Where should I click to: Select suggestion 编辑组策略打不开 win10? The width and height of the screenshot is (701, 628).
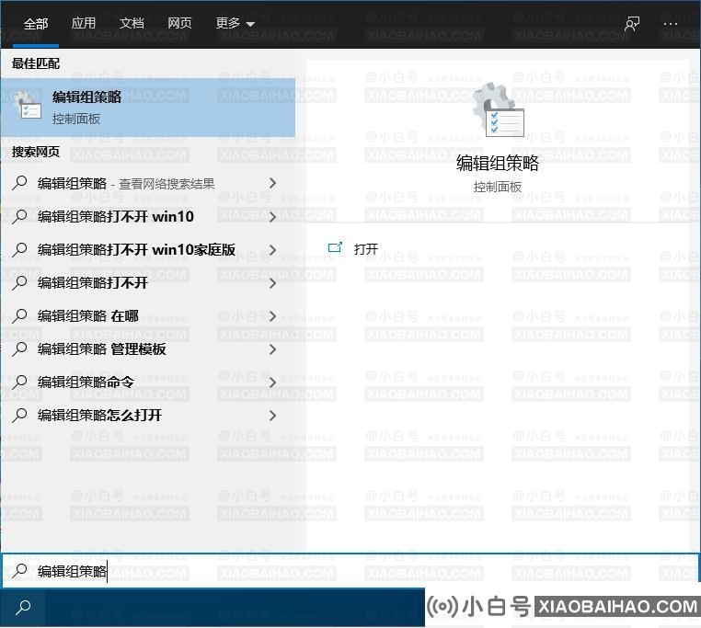(148, 217)
